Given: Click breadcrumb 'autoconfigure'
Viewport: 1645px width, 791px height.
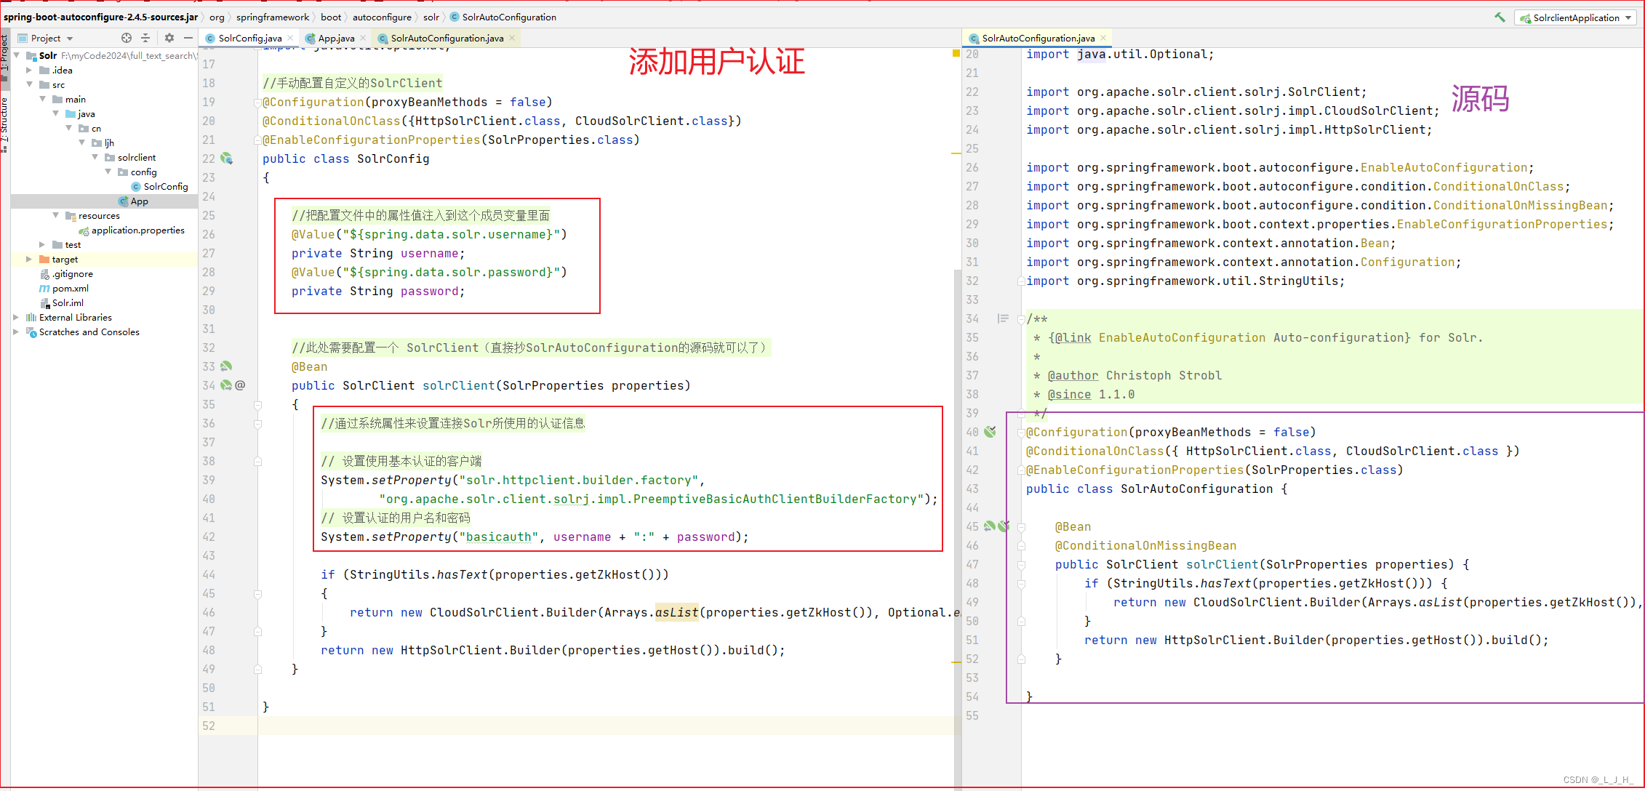Looking at the screenshot, I should [382, 17].
